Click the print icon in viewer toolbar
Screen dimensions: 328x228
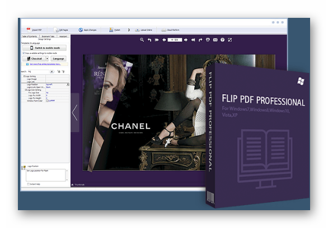[x=208, y=40]
